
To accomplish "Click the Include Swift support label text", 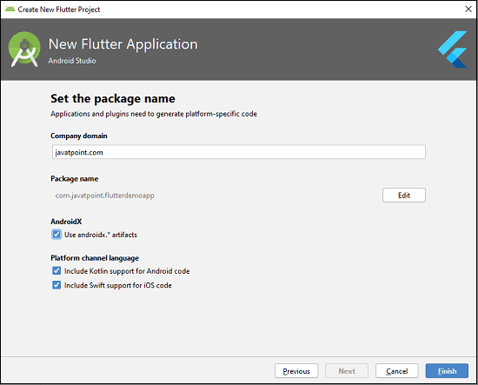I will (118, 285).
